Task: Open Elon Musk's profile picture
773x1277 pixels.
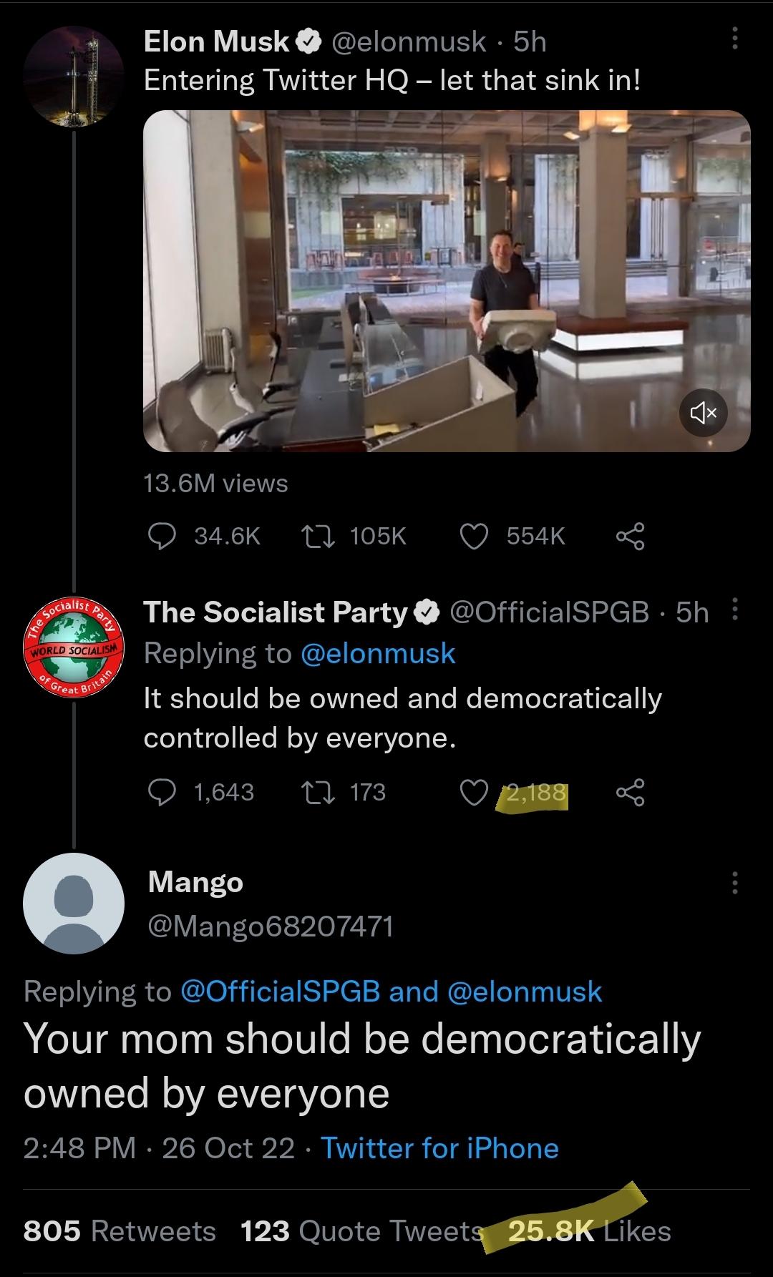Action: click(x=74, y=76)
